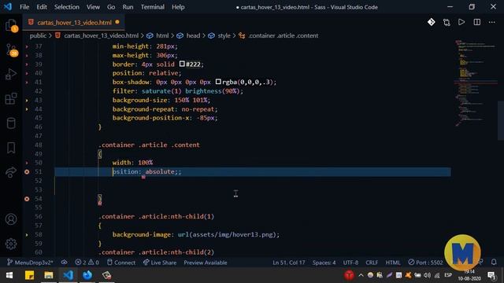The height and width of the screenshot is (283, 504).
Task: Open the Help menu
Action: click(x=178, y=7)
